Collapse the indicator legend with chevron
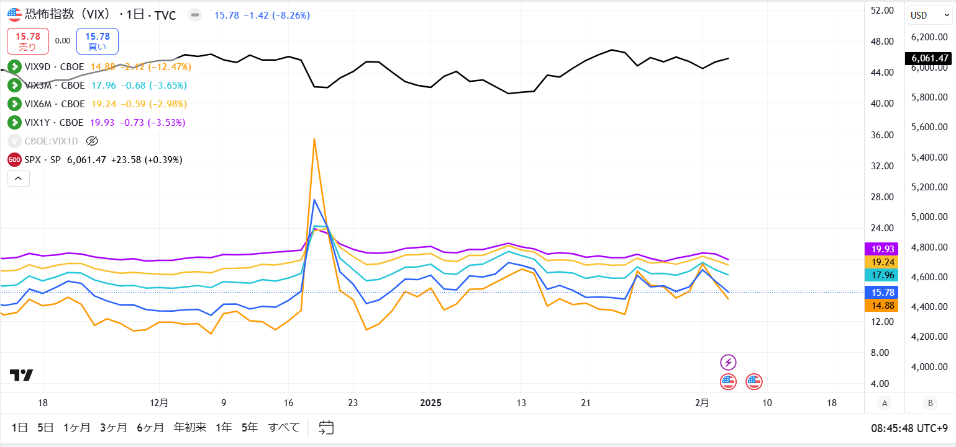The width and height of the screenshot is (956, 447). pyautogui.click(x=18, y=179)
